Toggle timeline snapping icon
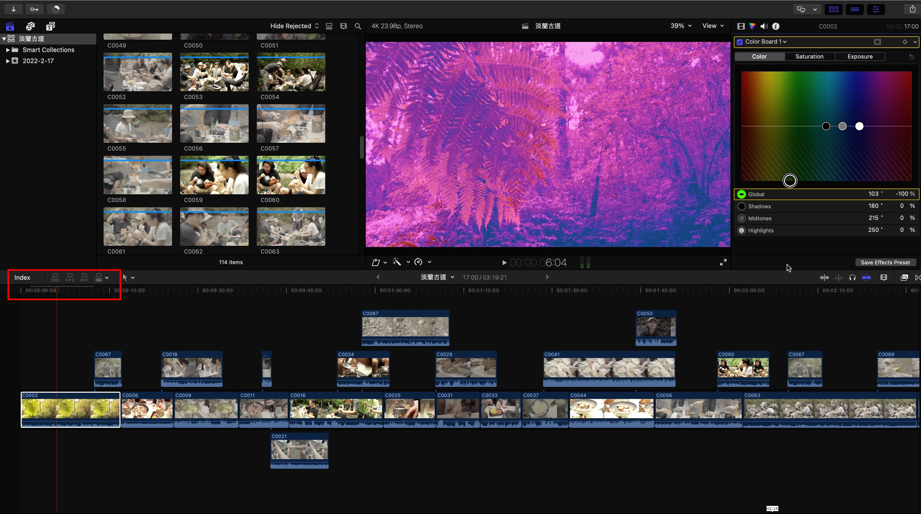 [866, 277]
